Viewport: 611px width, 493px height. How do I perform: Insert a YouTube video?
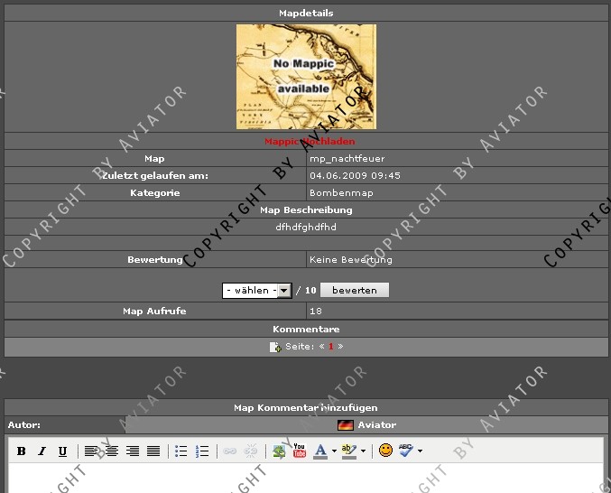(x=300, y=451)
